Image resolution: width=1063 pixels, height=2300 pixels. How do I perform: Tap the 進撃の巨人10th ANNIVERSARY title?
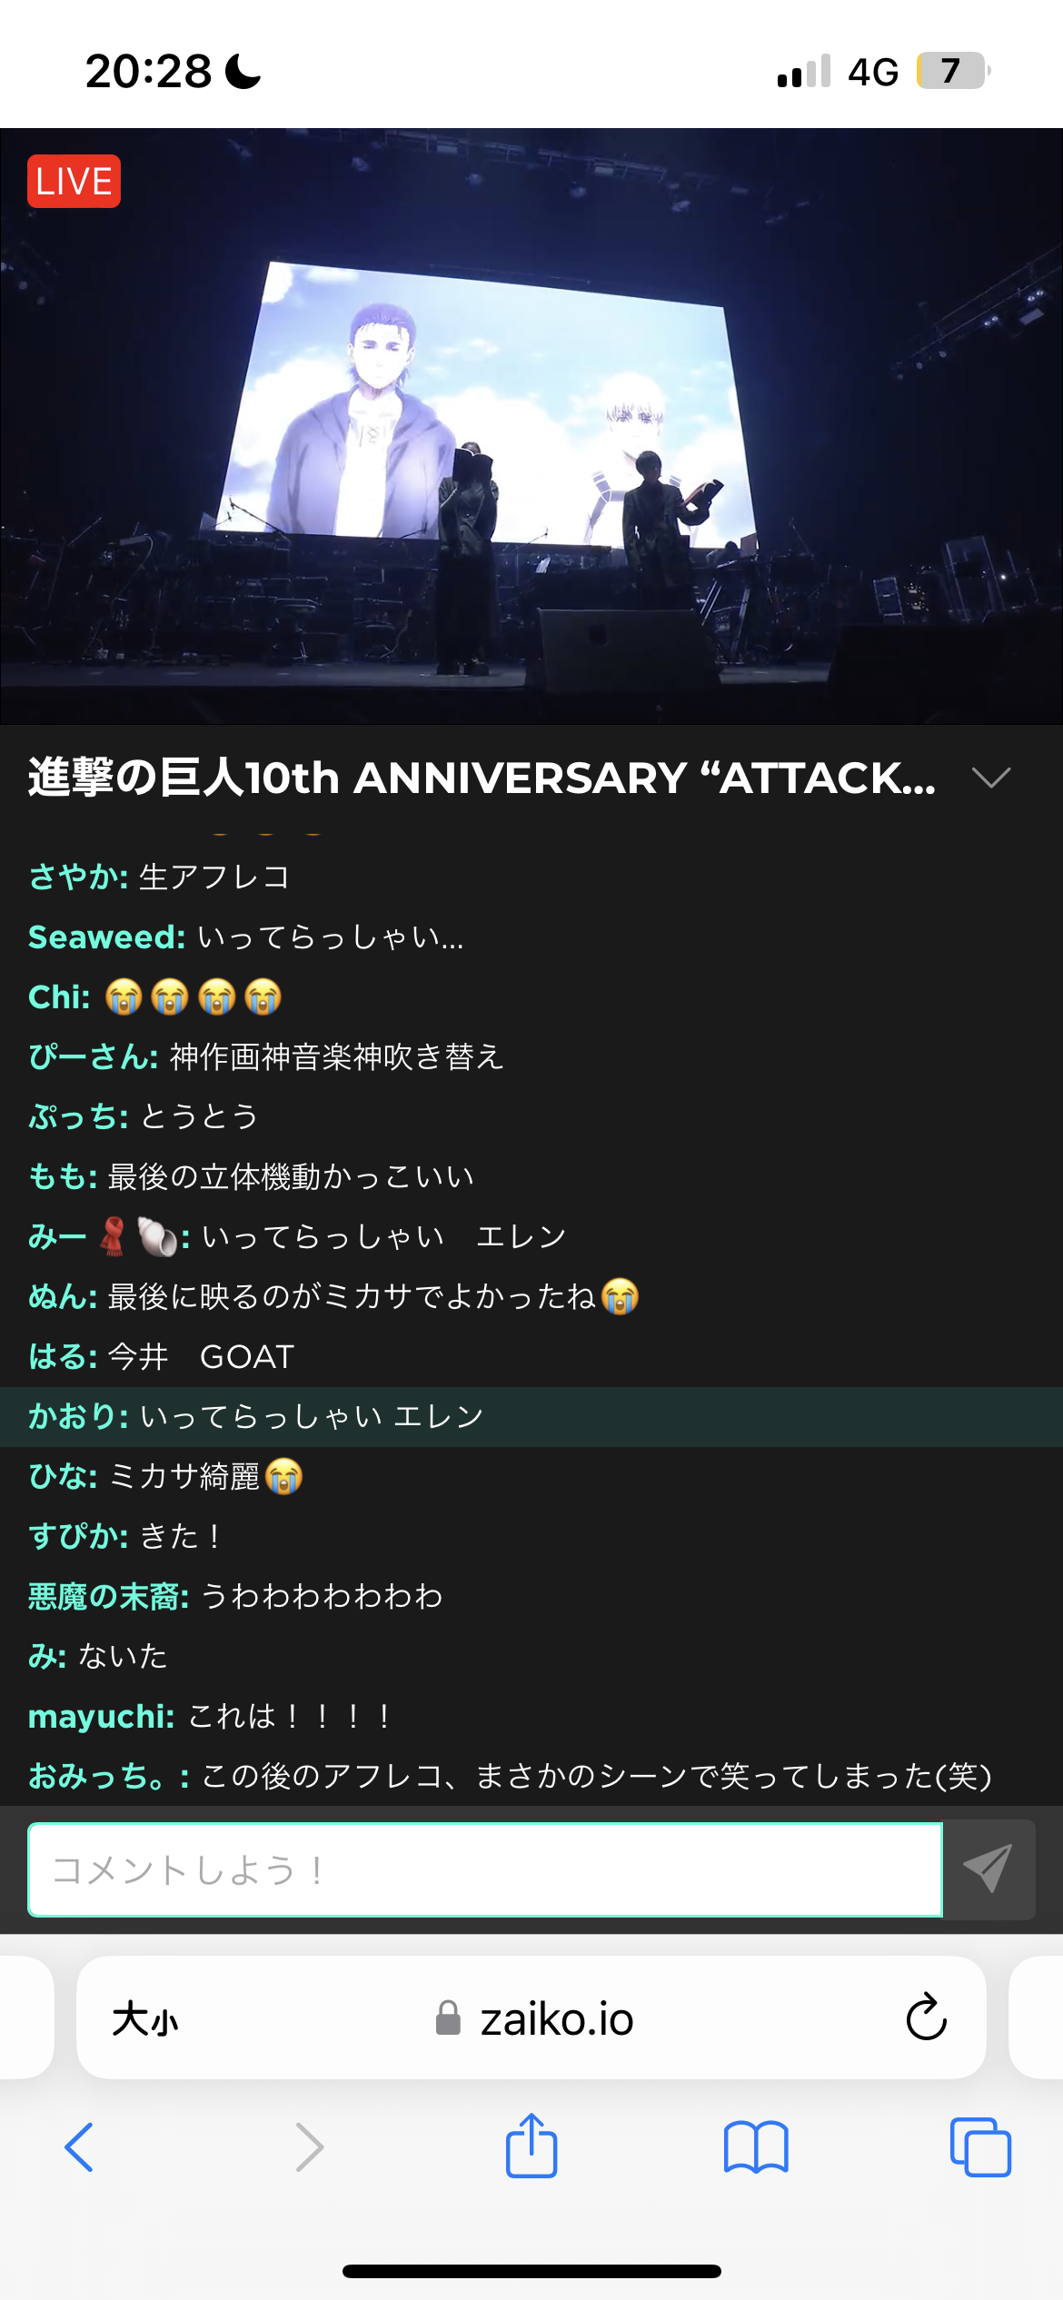pos(482,778)
